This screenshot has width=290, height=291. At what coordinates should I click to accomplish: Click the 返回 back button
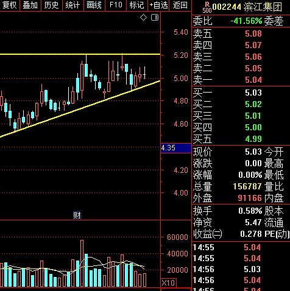[180, 5]
